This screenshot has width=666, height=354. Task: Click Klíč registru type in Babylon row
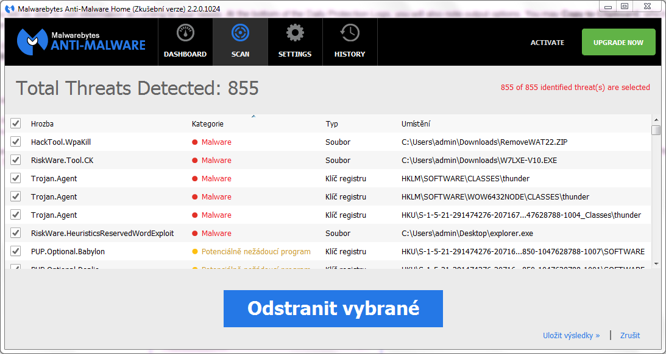(x=345, y=251)
